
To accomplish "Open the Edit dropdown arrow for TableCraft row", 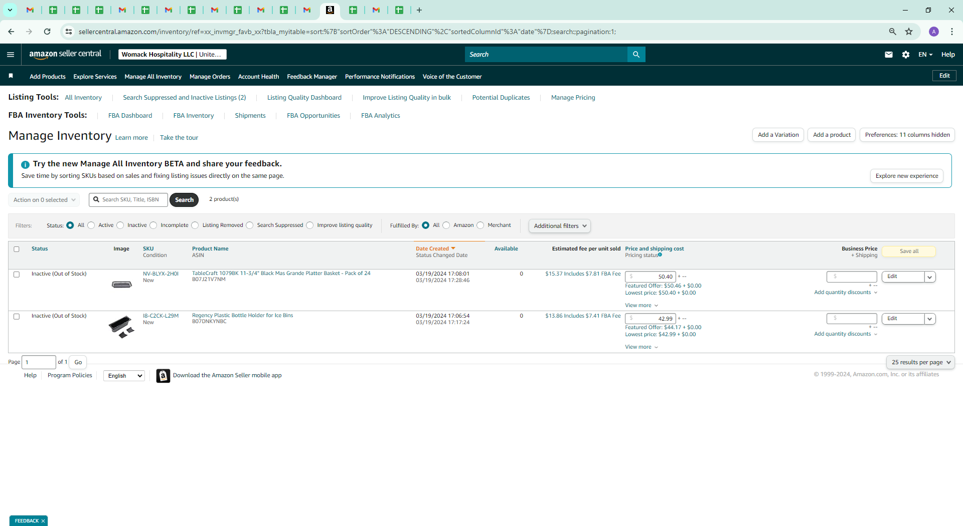I will (930, 277).
